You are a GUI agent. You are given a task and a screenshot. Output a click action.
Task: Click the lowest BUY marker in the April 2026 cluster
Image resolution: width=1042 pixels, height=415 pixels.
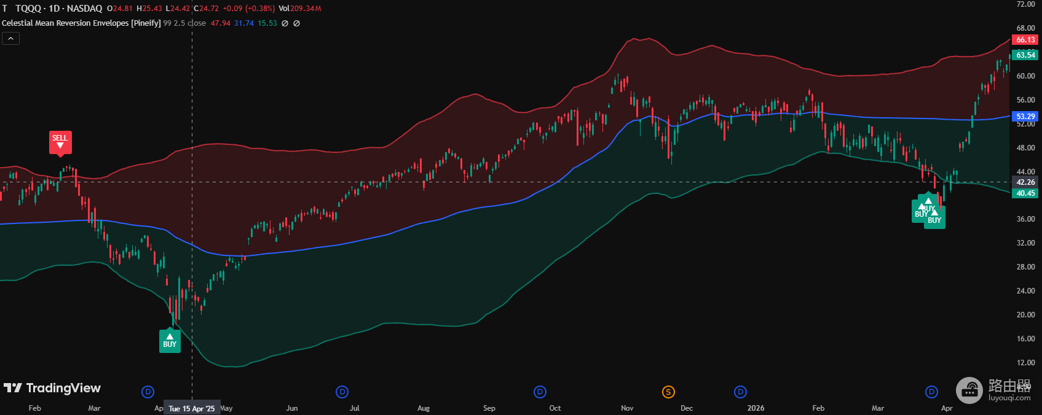tap(934, 217)
